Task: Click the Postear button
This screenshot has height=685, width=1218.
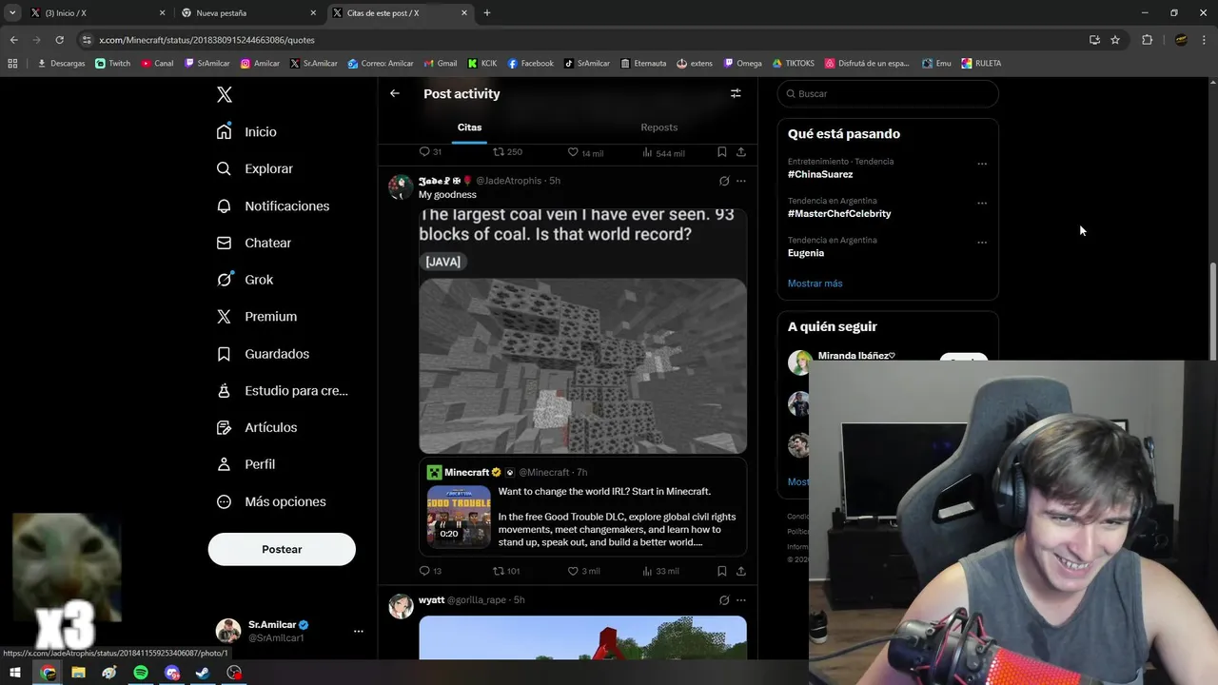Action: pyautogui.click(x=282, y=549)
